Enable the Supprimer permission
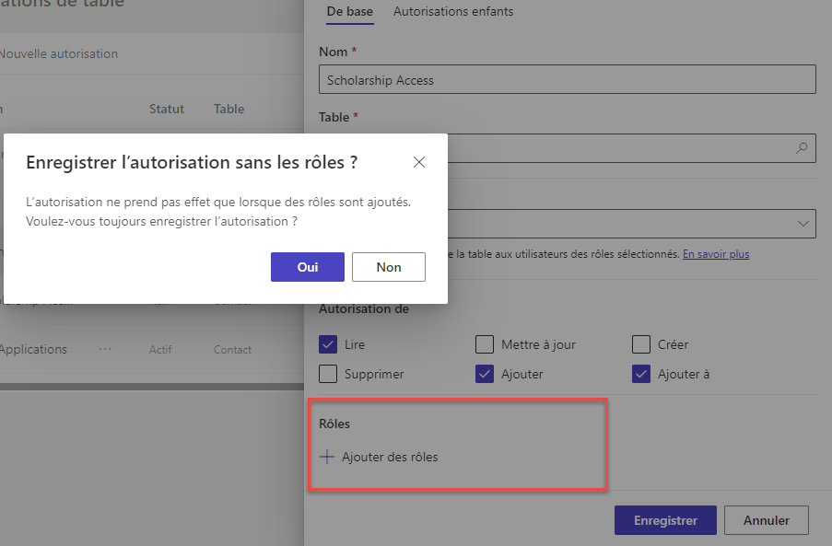 (327, 374)
